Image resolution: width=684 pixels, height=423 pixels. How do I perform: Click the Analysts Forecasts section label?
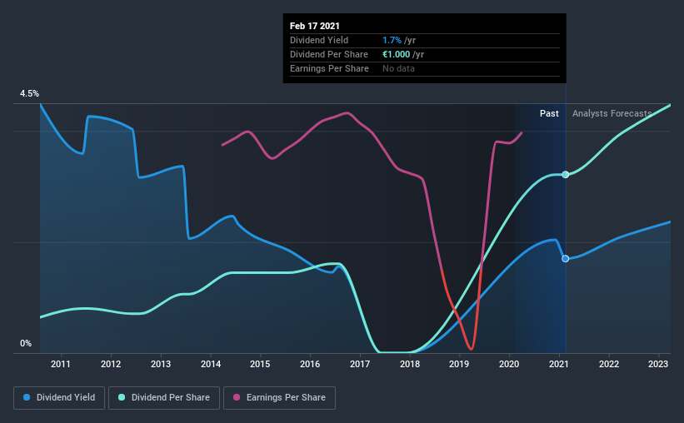[612, 113]
